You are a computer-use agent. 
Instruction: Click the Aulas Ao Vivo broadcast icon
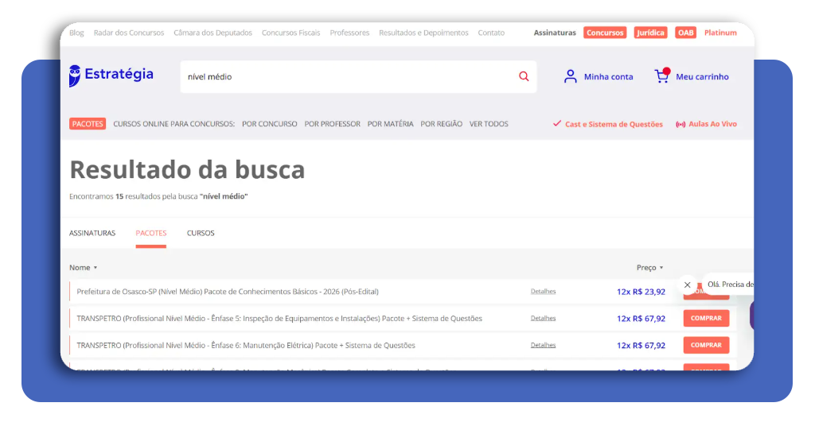coord(680,124)
